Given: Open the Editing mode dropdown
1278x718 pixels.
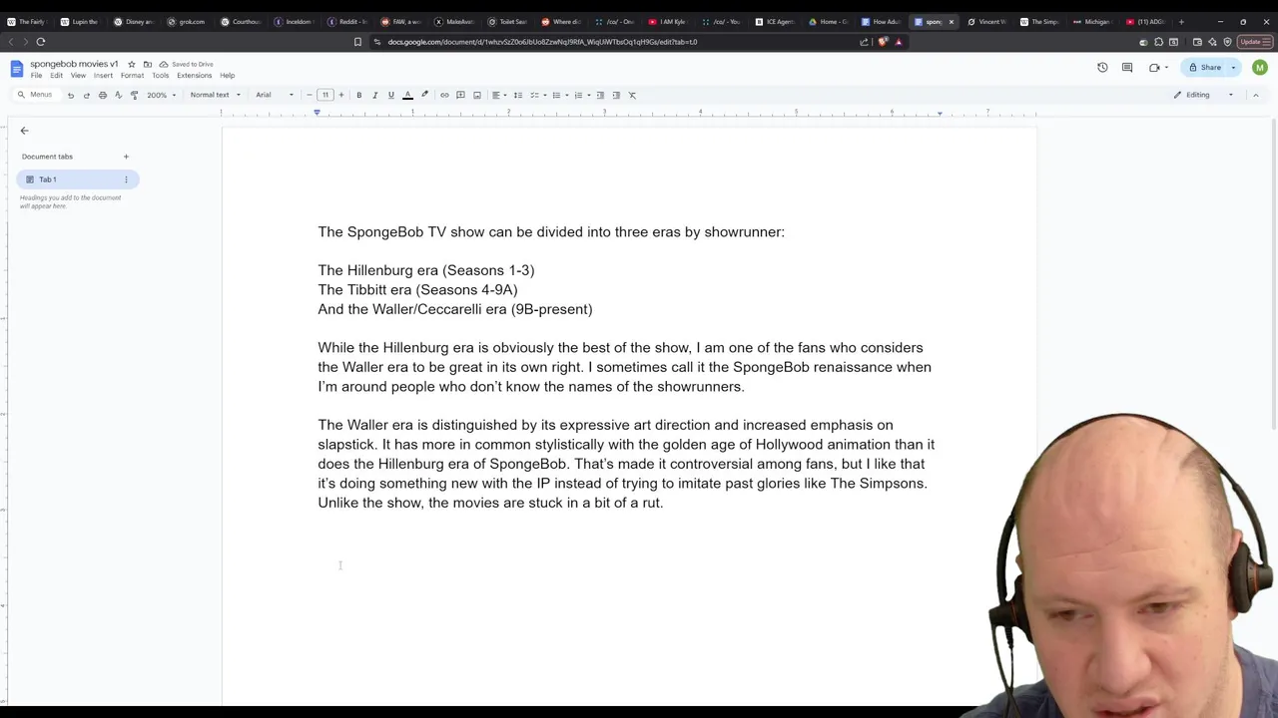Looking at the screenshot, I should pos(1203,95).
